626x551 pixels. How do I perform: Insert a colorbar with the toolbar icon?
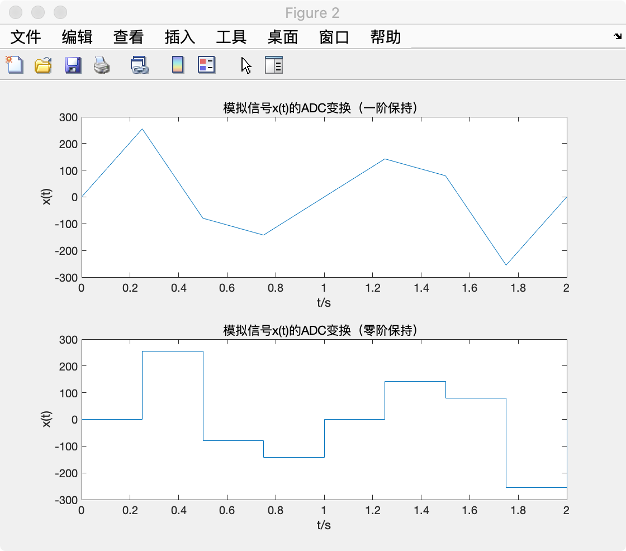pos(178,65)
